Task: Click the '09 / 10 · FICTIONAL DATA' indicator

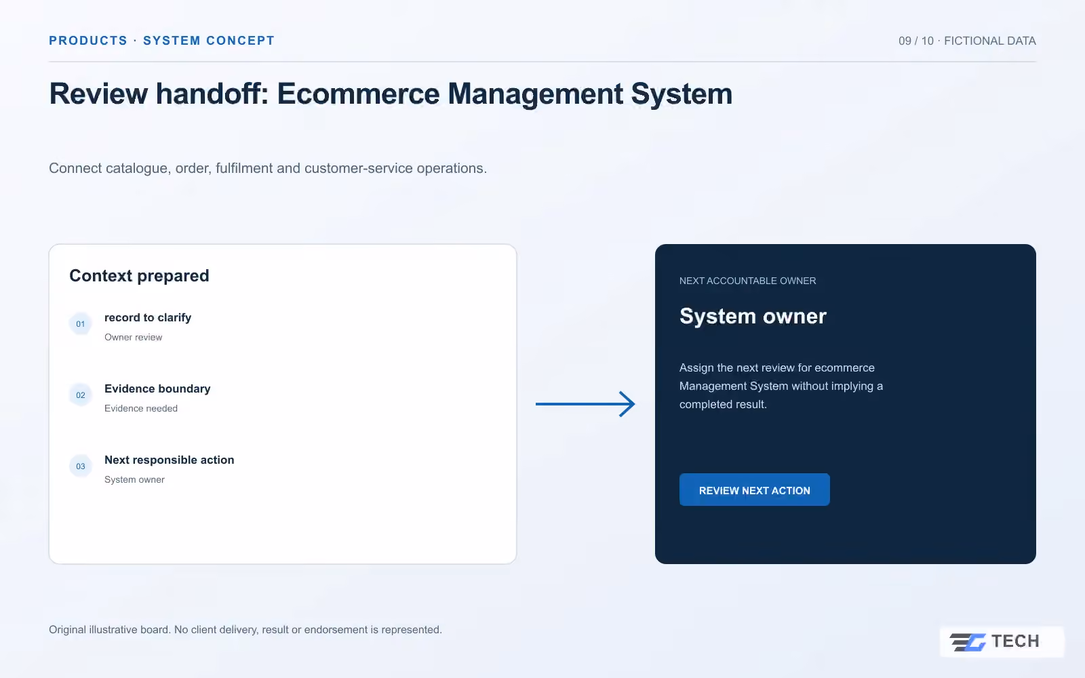Action: (x=967, y=41)
